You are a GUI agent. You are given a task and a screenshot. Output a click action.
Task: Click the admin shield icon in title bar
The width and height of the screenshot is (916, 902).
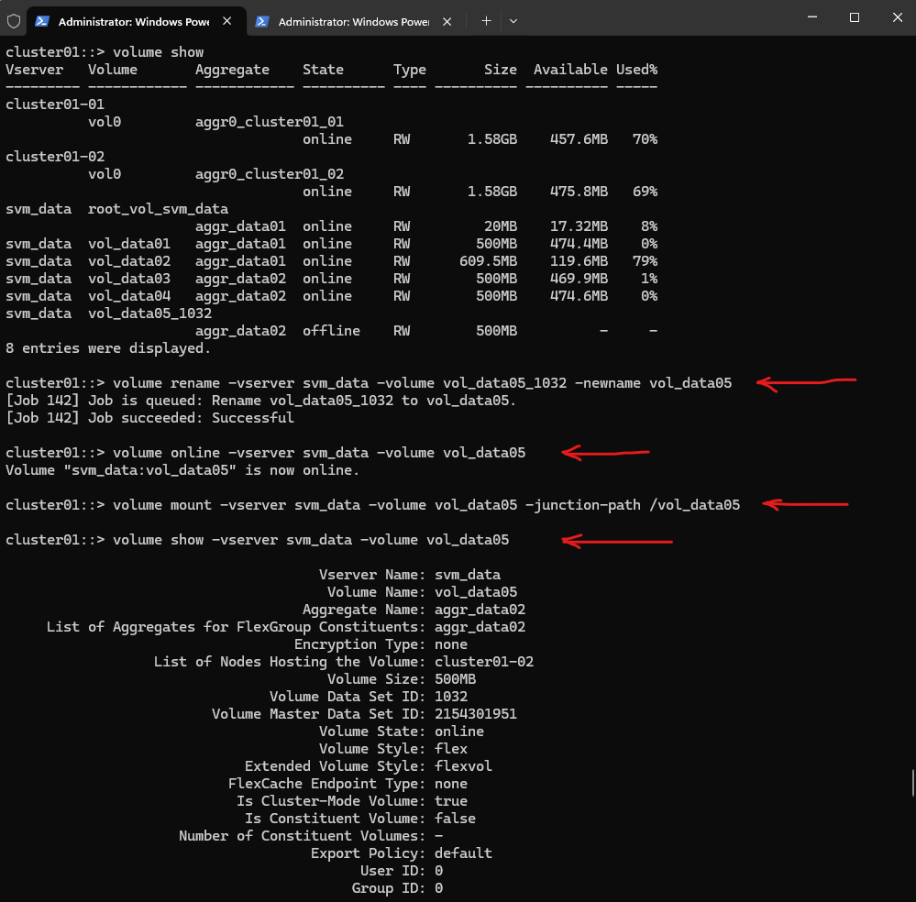coord(13,20)
